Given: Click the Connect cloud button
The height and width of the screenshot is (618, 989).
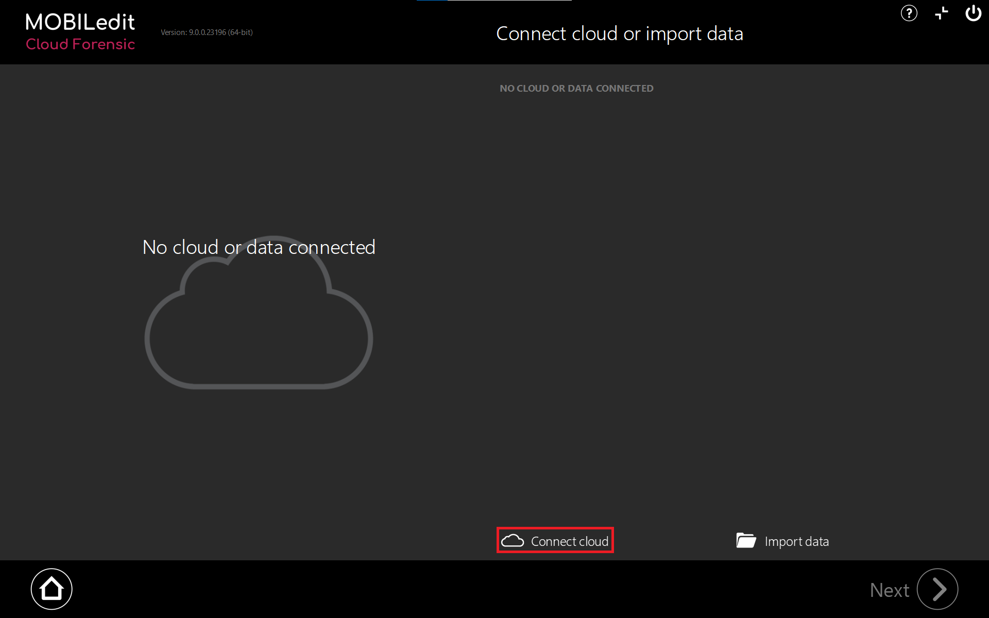Looking at the screenshot, I should click(555, 540).
